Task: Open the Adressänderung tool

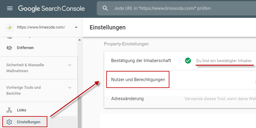Action: coord(127,99)
